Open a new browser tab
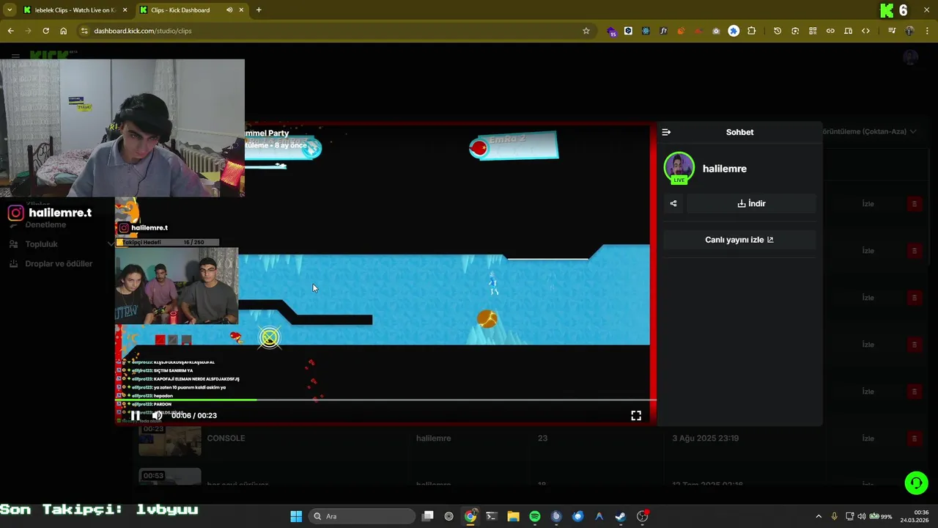The width and height of the screenshot is (938, 528). click(x=259, y=10)
